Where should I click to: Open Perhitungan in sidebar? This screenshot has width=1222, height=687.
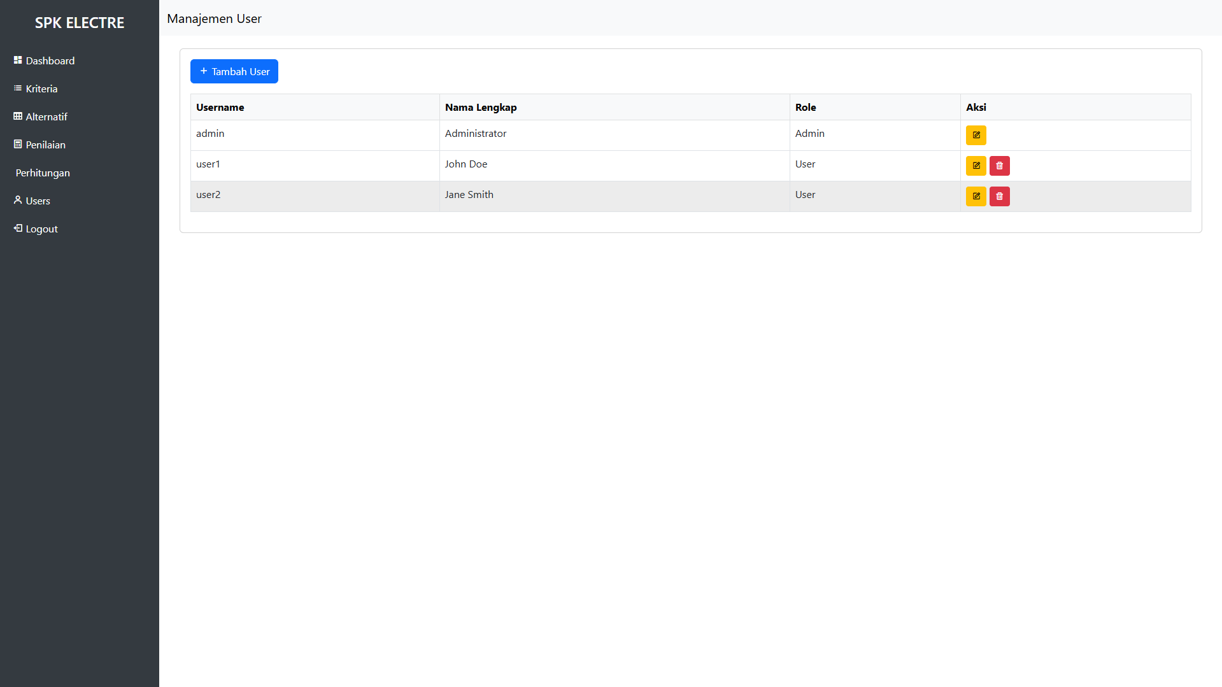tap(80, 173)
